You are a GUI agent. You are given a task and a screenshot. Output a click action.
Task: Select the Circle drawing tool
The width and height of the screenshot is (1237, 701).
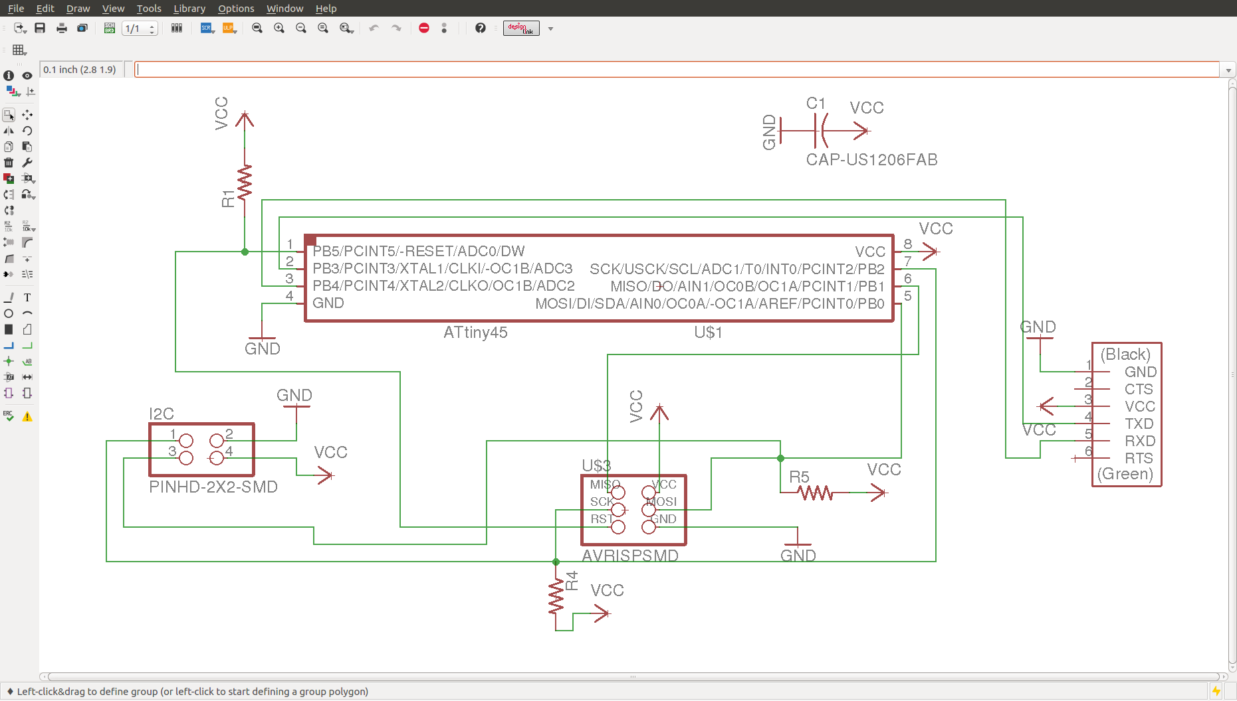9,313
